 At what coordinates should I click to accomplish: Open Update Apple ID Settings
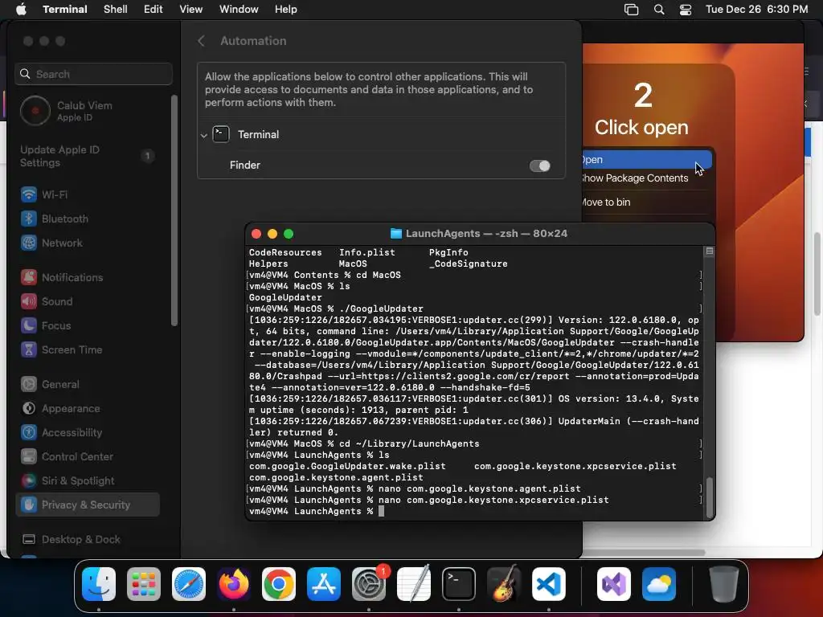tap(87, 156)
